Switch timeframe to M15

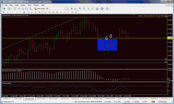53,12
